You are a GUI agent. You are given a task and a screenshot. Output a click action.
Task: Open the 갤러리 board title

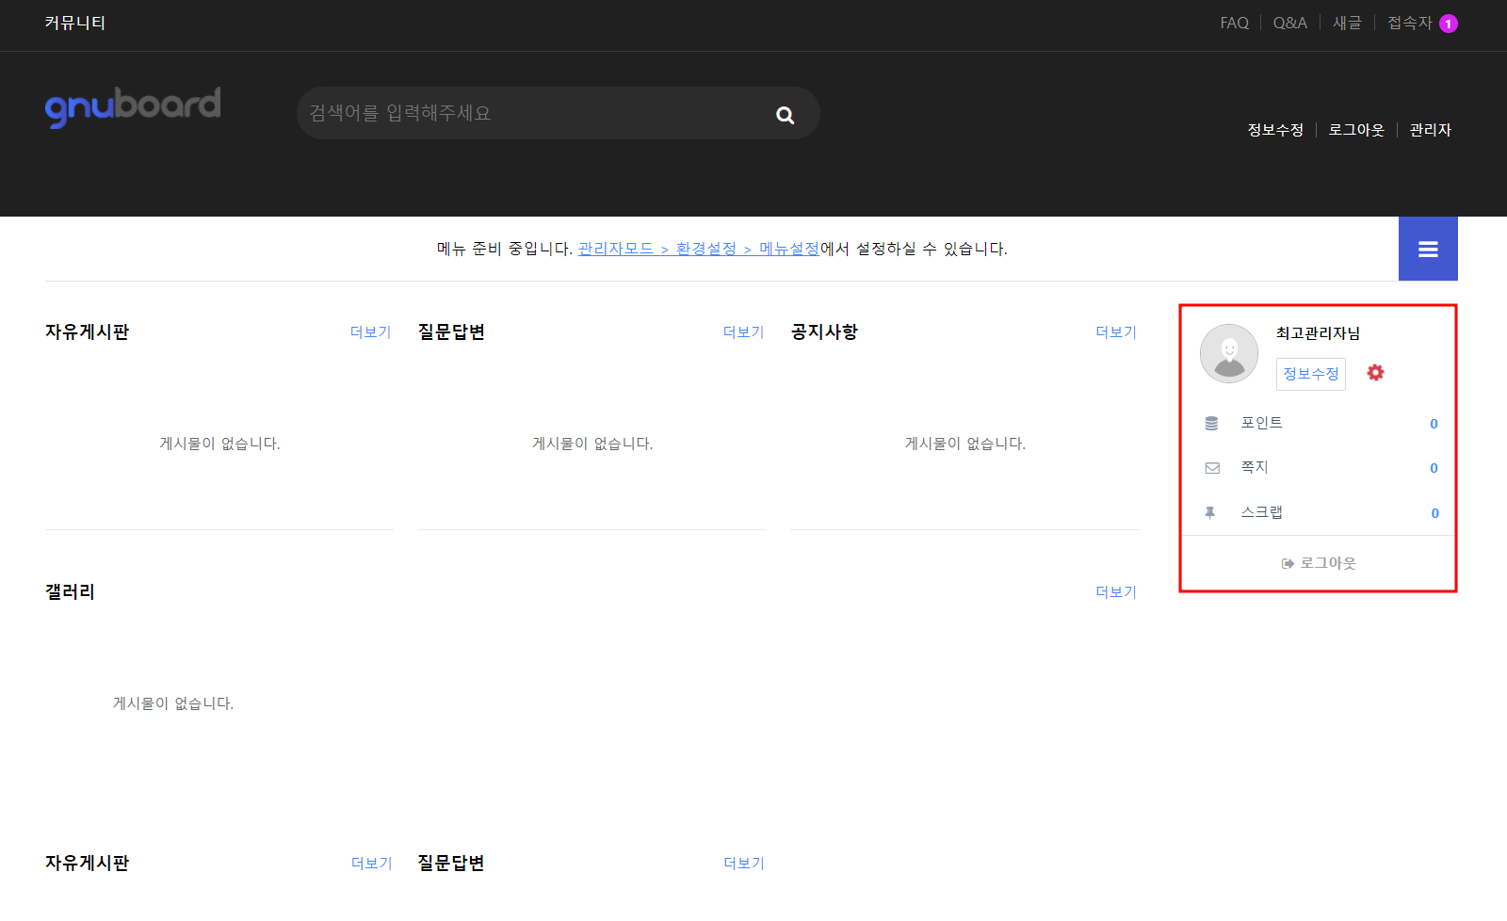click(x=70, y=592)
